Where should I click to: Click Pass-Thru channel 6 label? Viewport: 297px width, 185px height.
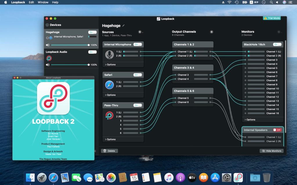[x=120, y=133]
